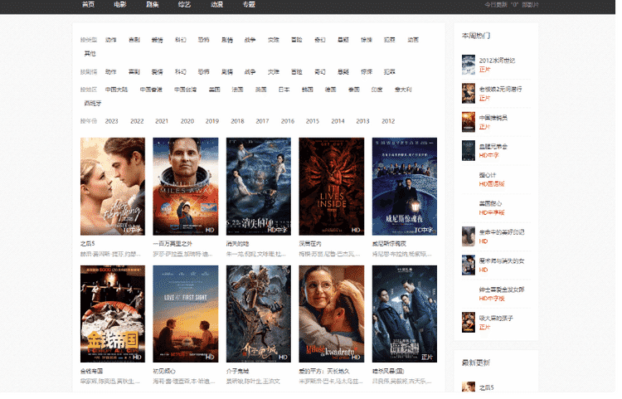
Task: Switch to the 电影 nav tab
Action: point(120,5)
